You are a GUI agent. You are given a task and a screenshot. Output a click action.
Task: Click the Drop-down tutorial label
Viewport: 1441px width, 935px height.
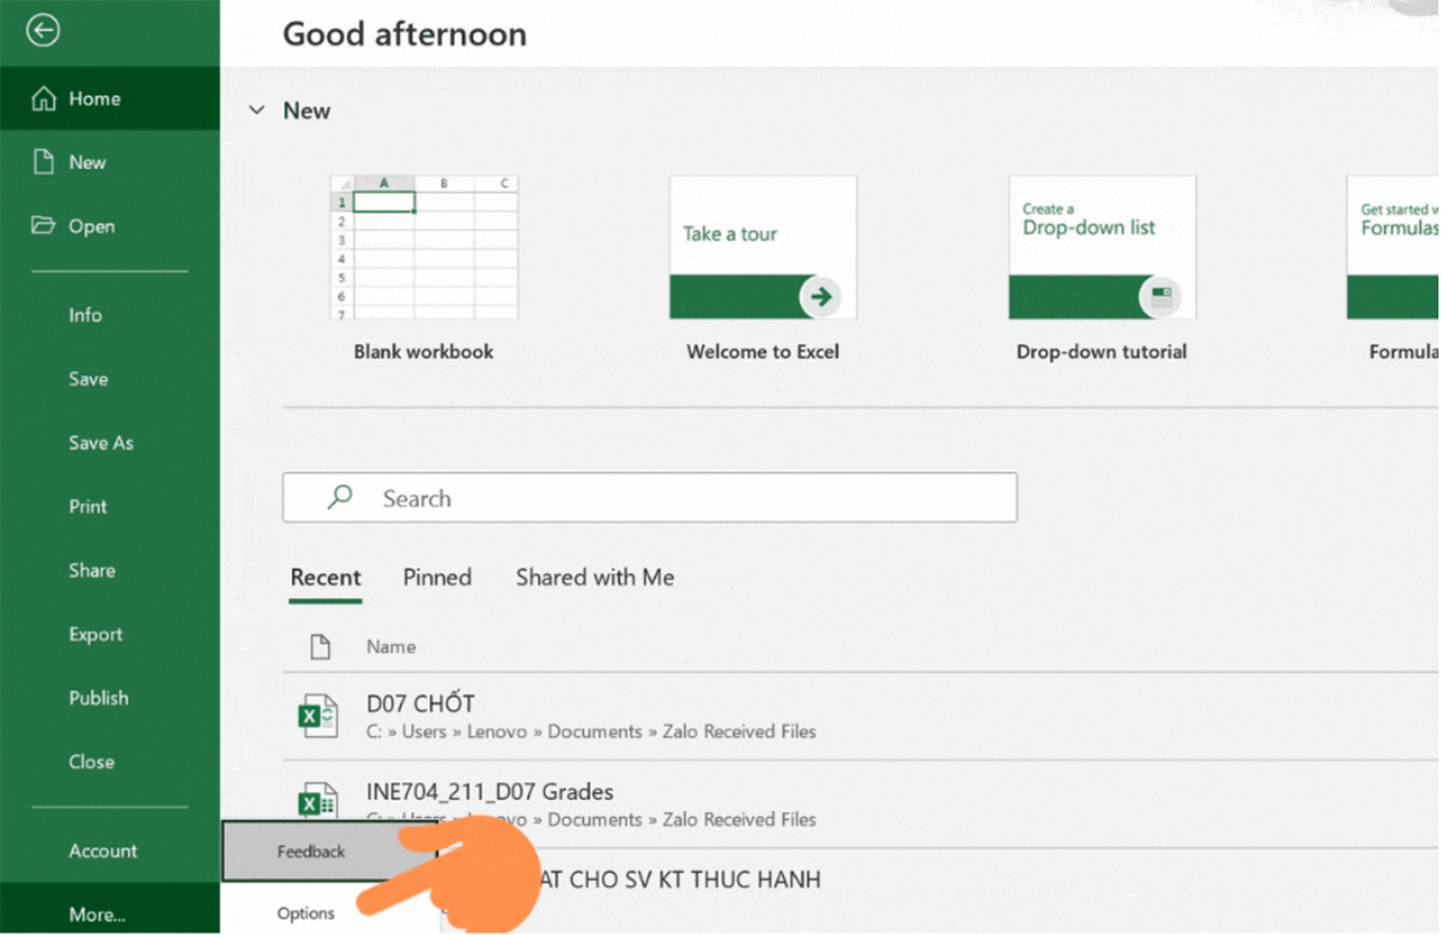(x=1102, y=352)
